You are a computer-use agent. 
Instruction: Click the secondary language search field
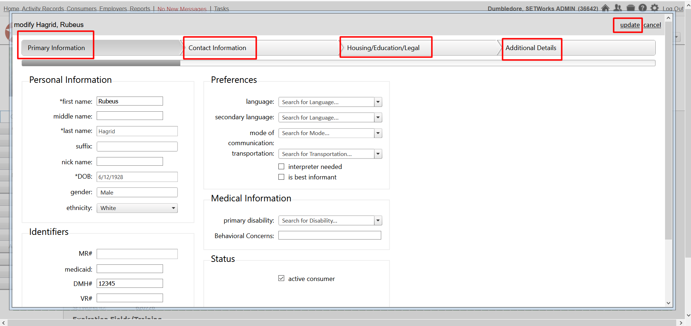click(326, 117)
